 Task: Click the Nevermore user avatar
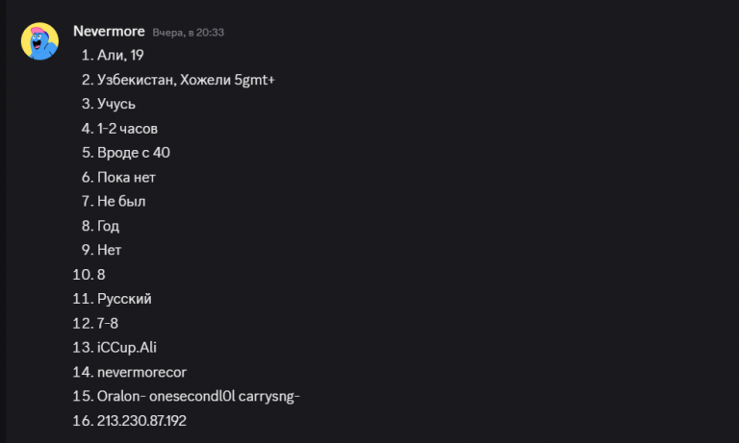coord(39,41)
